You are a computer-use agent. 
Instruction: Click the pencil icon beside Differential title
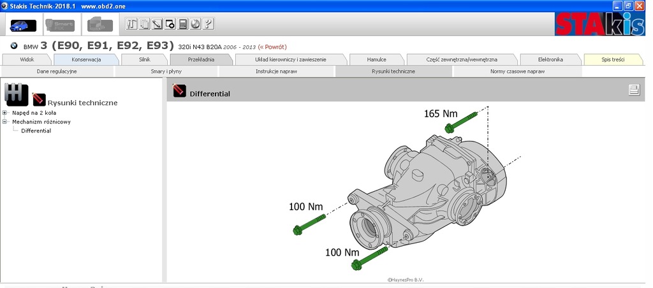[x=179, y=90]
